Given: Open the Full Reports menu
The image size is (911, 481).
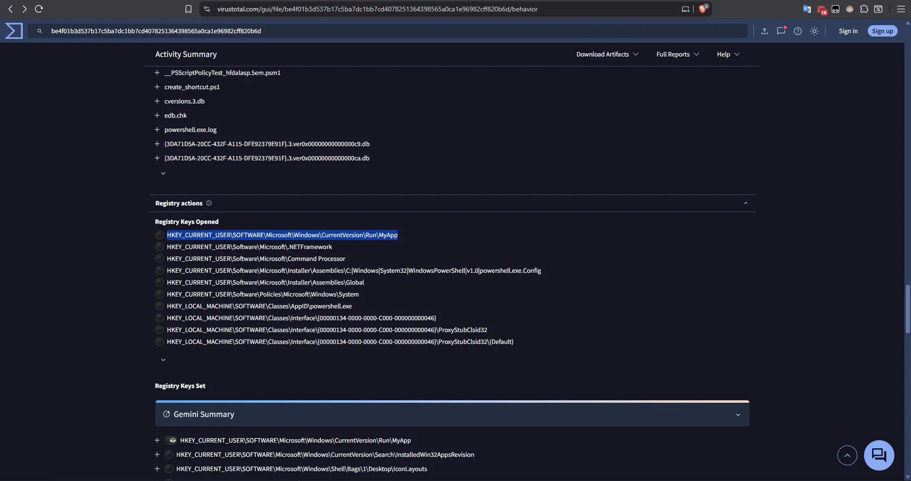Looking at the screenshot, I should (677, 55).
